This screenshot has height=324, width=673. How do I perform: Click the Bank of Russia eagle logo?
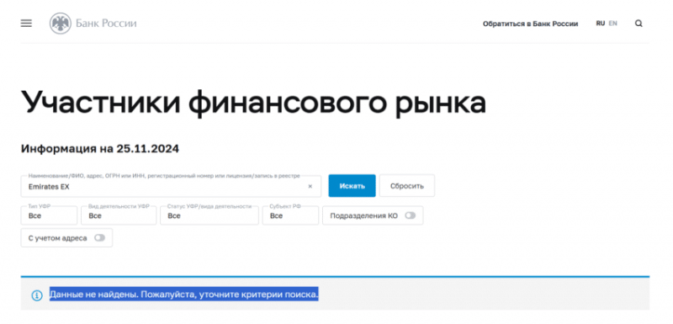click(x=60, y=24)
